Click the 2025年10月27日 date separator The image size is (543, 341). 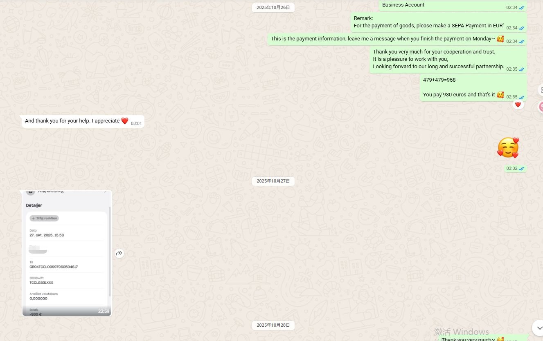(x=273, y=181)
